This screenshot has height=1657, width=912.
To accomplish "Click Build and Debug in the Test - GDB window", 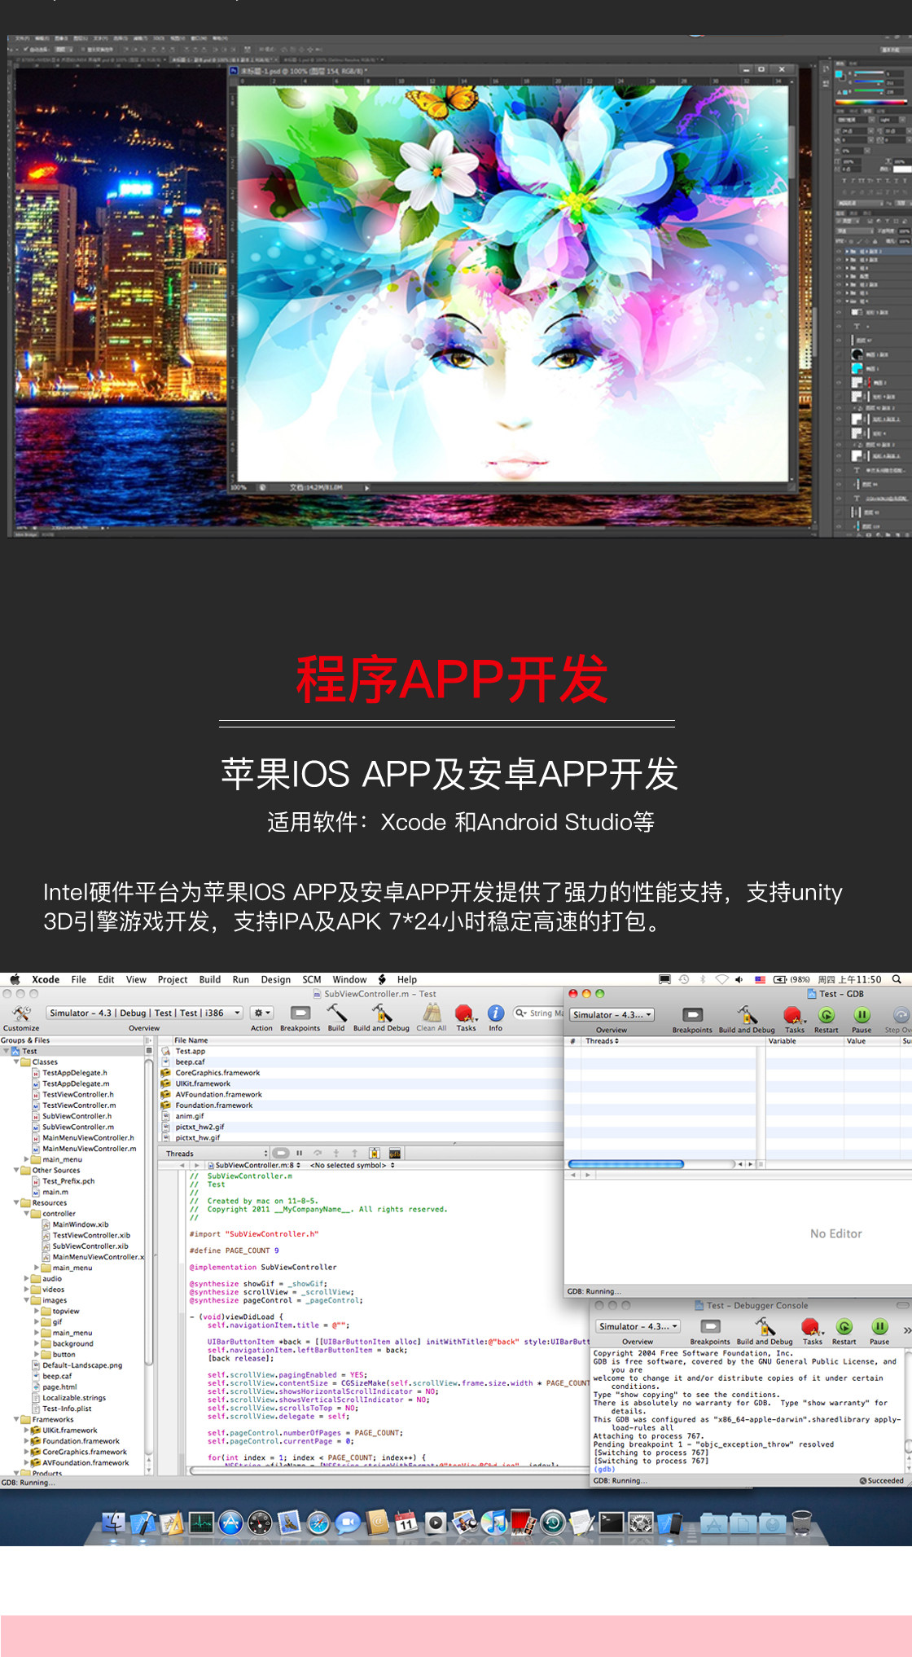I will 747,1015.
